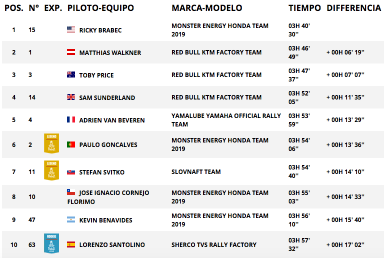The width and height of the screenshot is (384, 258).
Task: Click the Chilean flag by Jose Ignacio Cornejo
Action: tap(71, 192)
